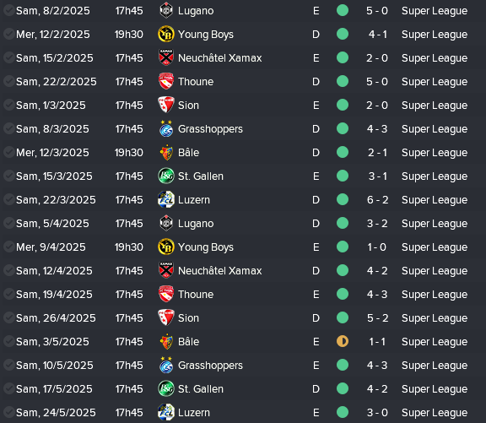Click Grasshoppers crest on 8/3/2025 row
This screenshot has height=423, width=486.
[x=166, y=128]
